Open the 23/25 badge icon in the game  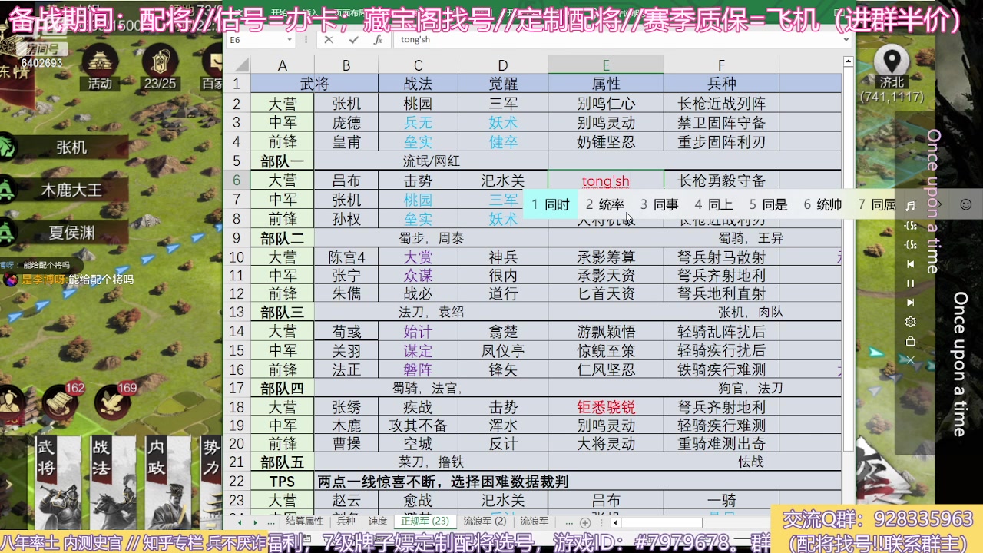(160, 67)
